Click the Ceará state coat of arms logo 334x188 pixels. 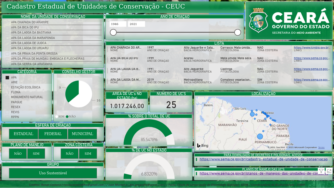[x=258, y=20]
